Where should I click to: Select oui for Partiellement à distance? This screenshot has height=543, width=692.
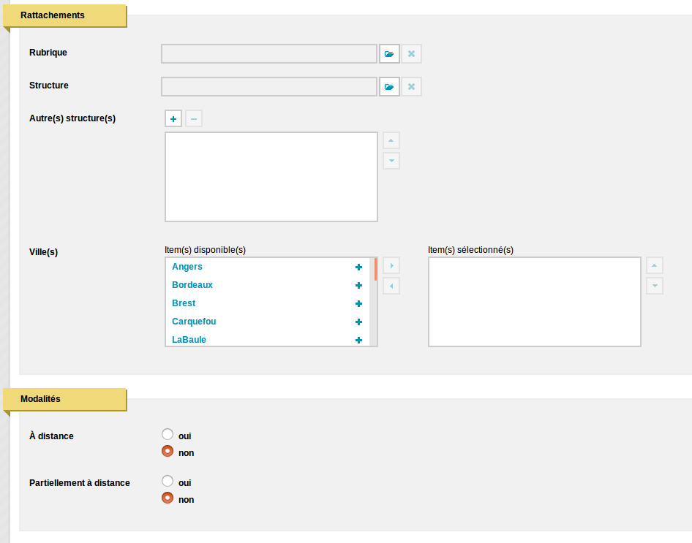[x=168, y=481]
